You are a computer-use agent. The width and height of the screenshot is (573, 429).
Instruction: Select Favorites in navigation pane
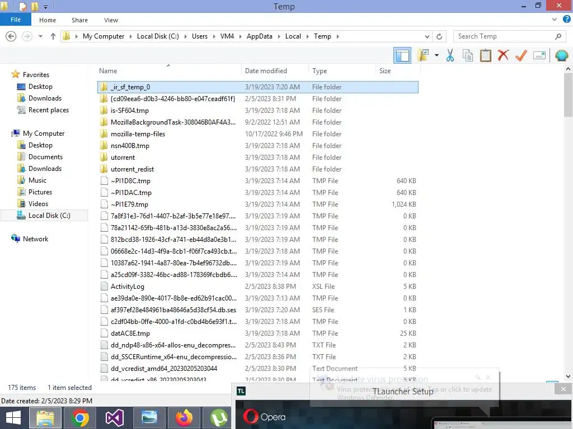(36, 75)
